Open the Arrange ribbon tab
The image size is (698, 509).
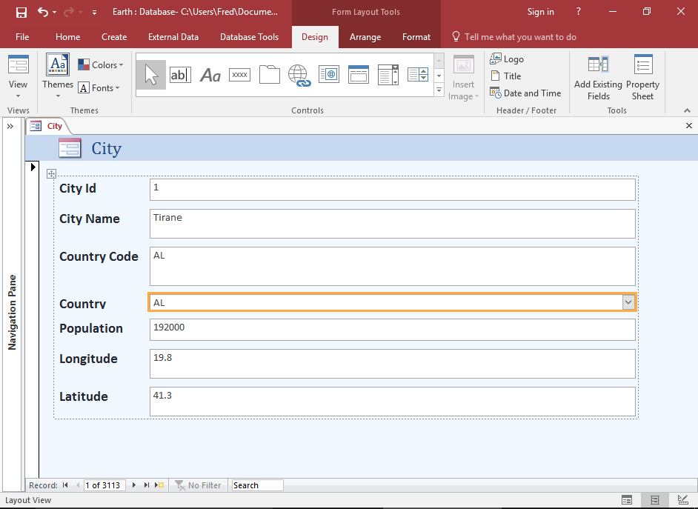coord(365,37)
